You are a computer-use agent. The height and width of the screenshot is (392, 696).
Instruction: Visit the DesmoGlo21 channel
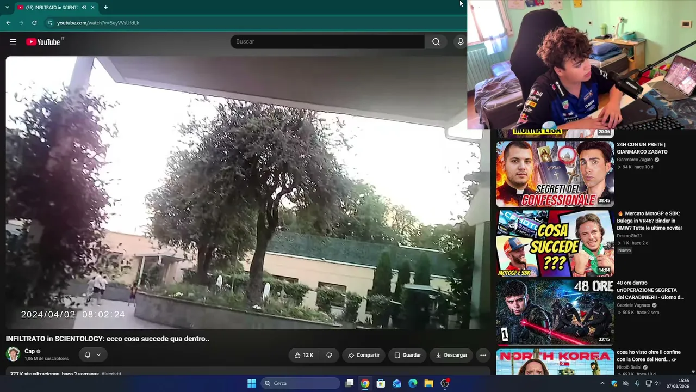point(629,236)
